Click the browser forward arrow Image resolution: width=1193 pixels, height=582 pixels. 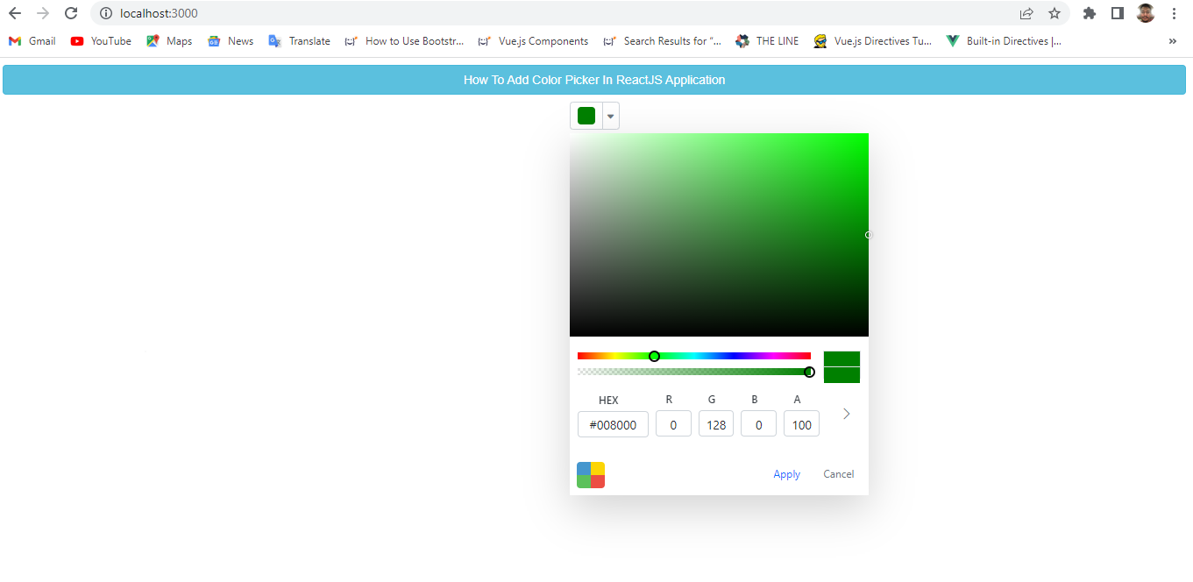[x=43, y=13]
